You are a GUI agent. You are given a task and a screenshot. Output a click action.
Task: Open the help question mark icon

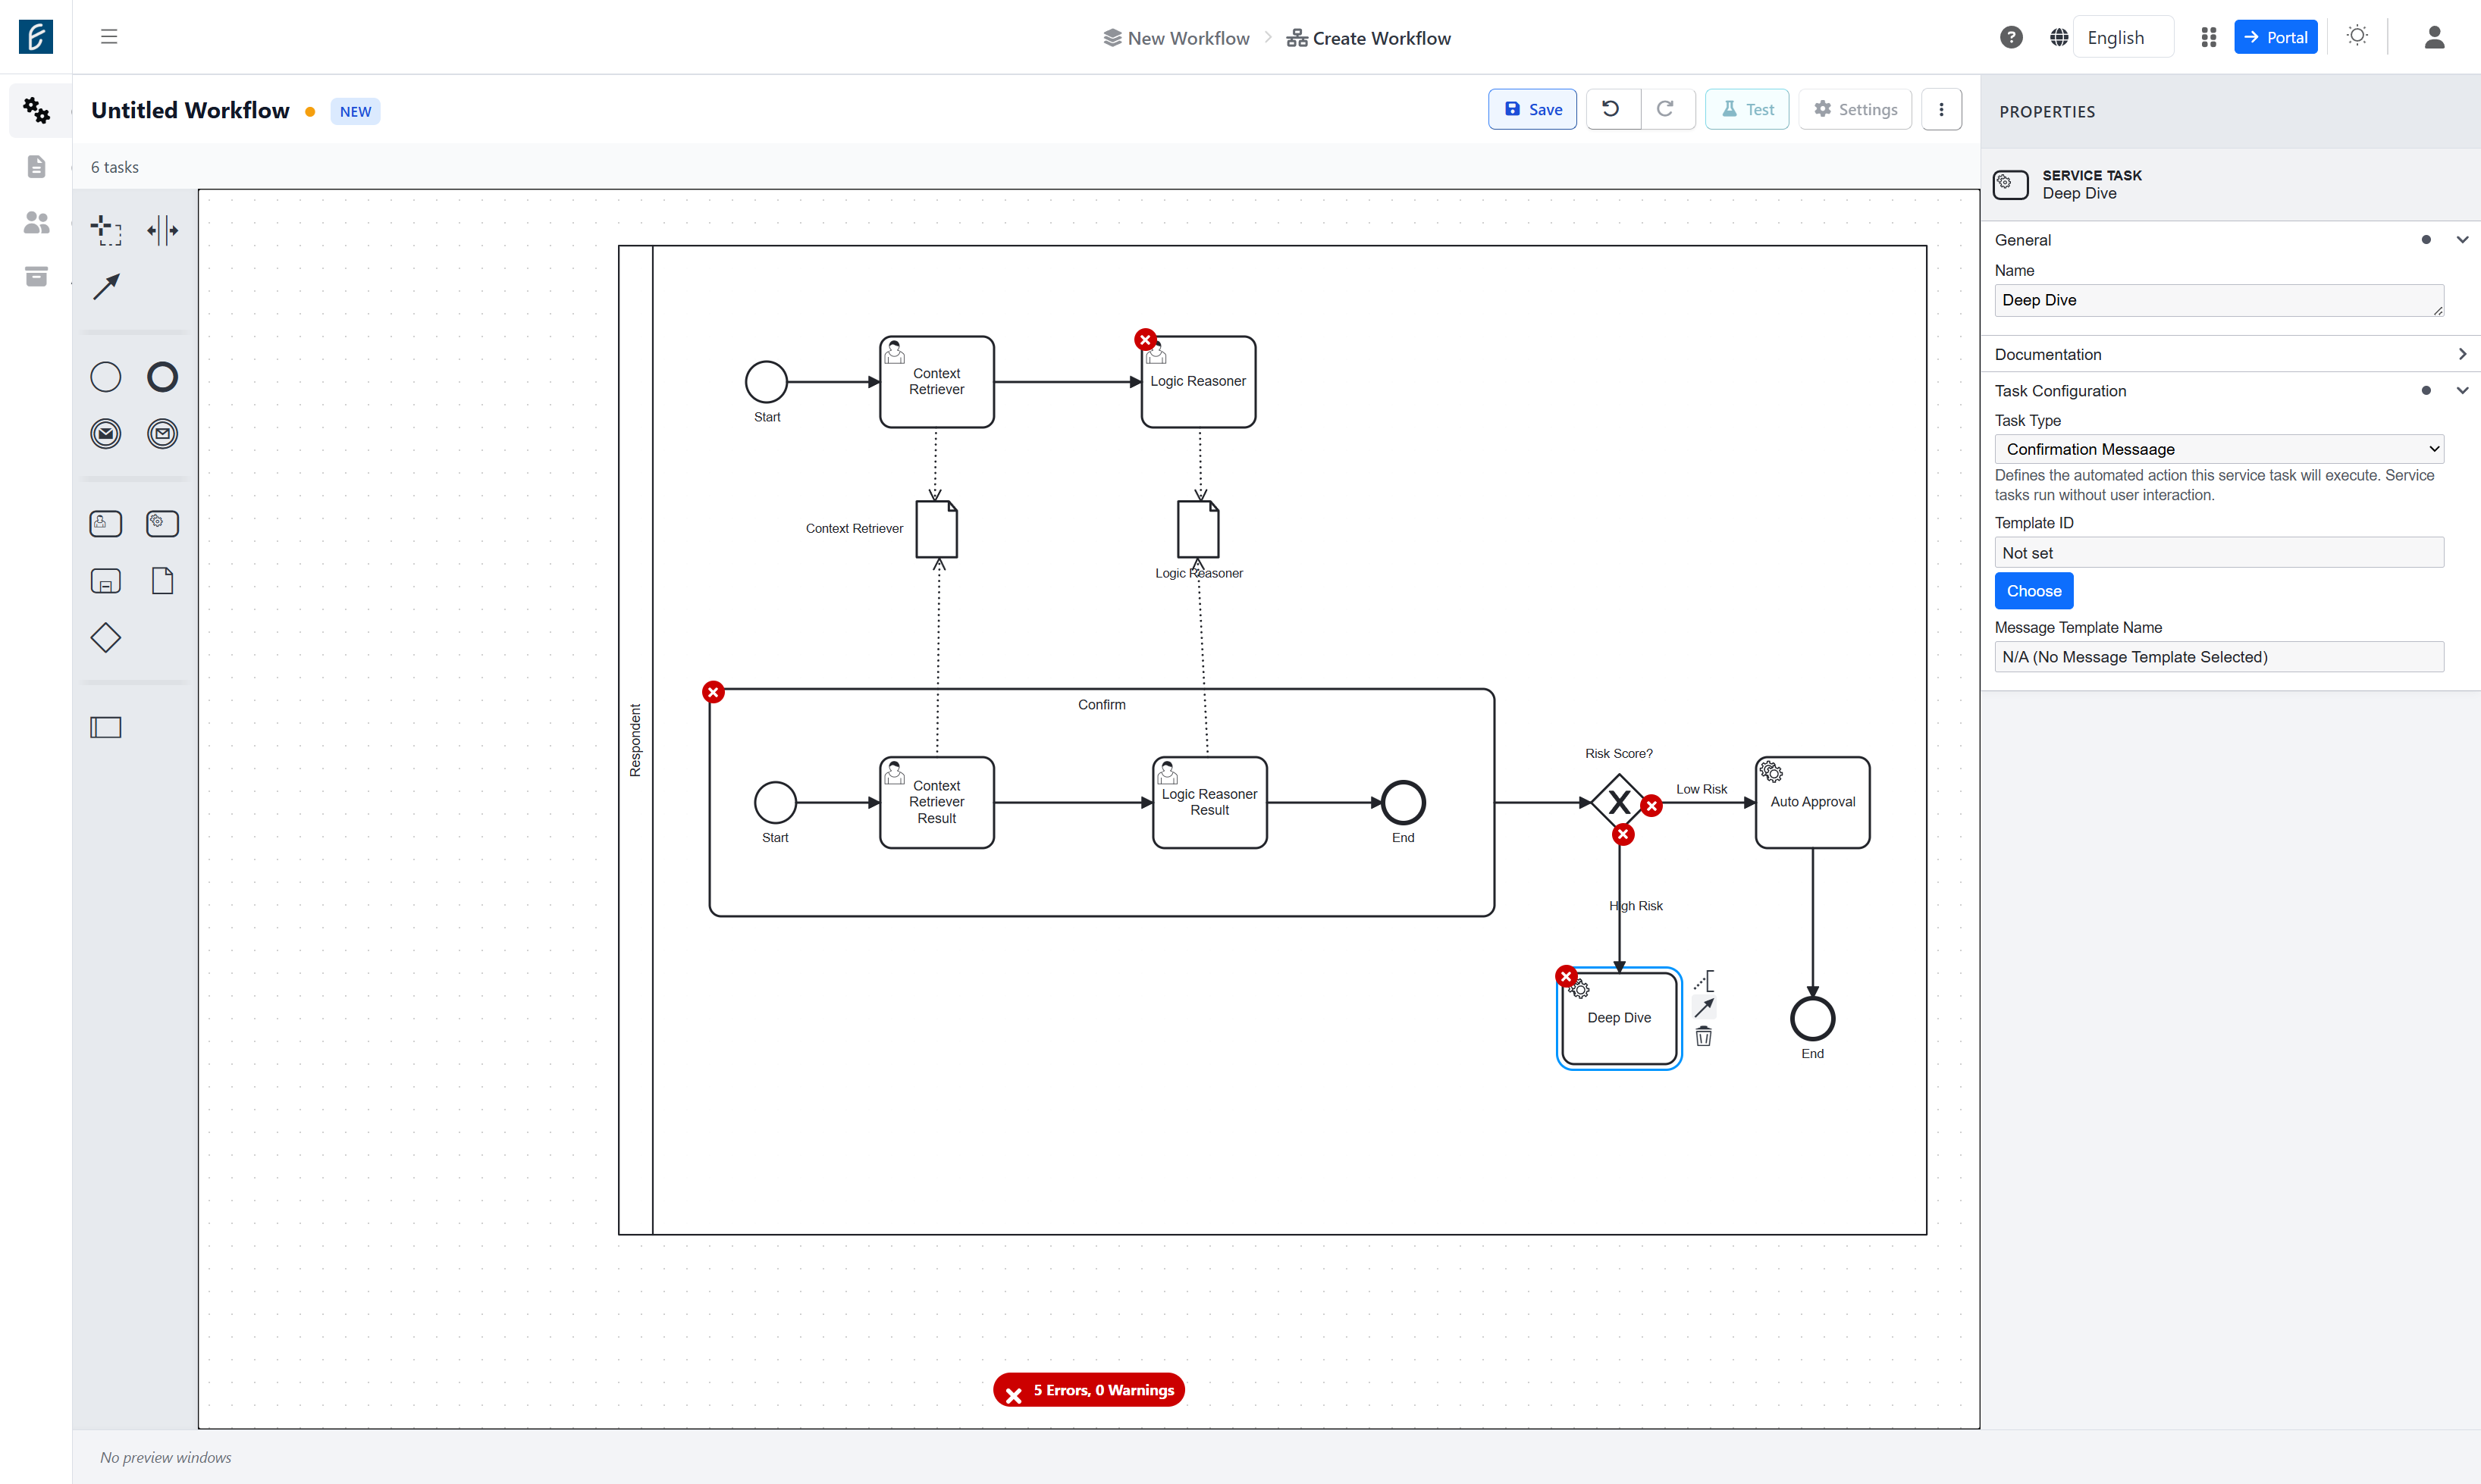2011,37
